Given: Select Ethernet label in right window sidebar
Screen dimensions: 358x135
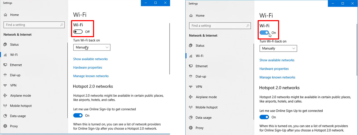Looking at the screenshot, I should click(202, 66).
